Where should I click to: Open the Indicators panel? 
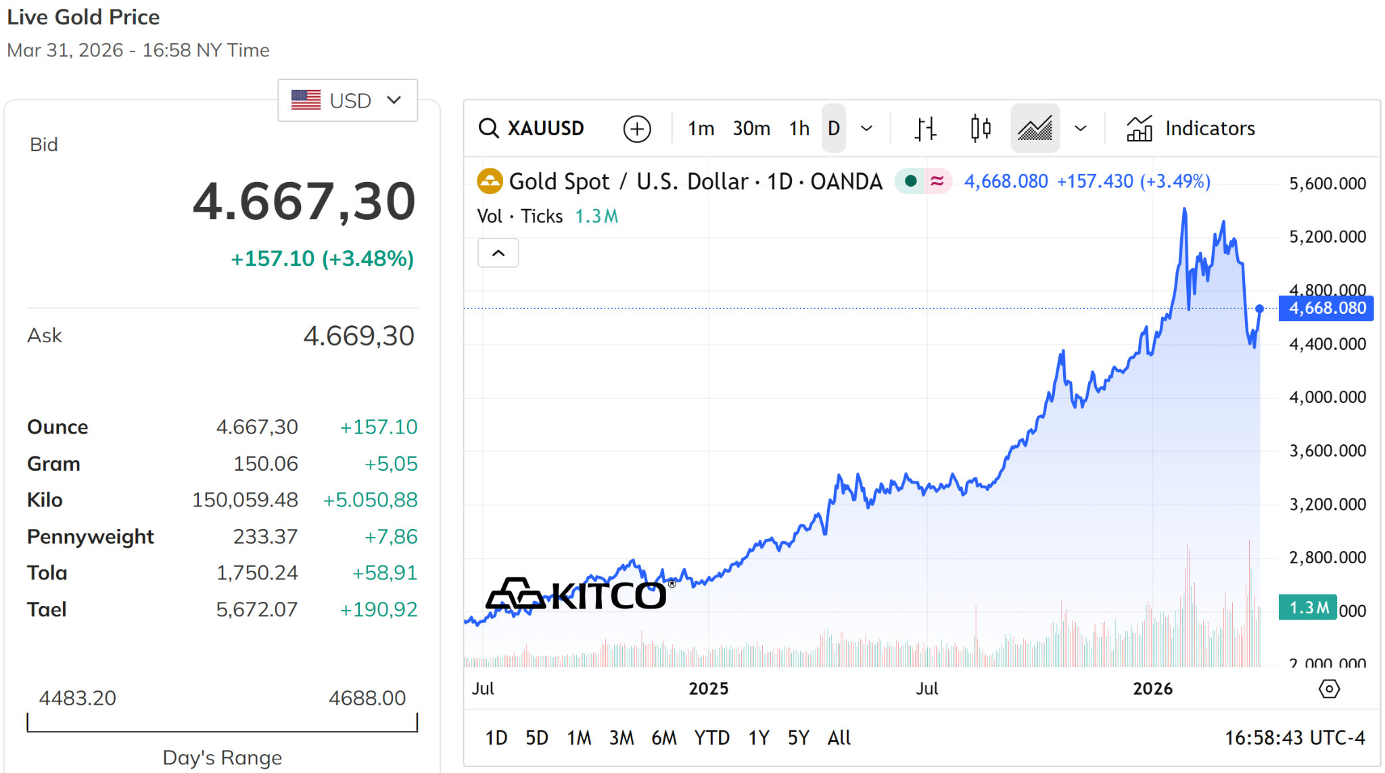point(1190,128)
